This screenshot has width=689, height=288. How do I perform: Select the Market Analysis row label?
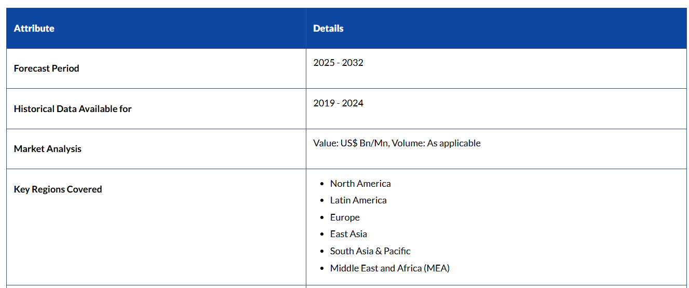(x=48, y=149)
